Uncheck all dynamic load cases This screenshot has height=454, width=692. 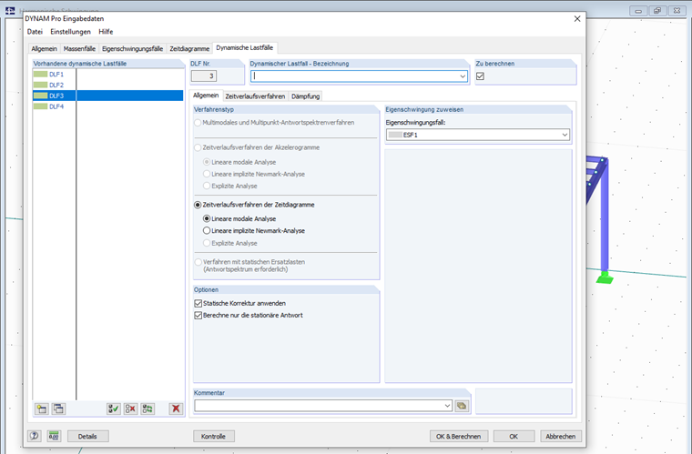130,409
